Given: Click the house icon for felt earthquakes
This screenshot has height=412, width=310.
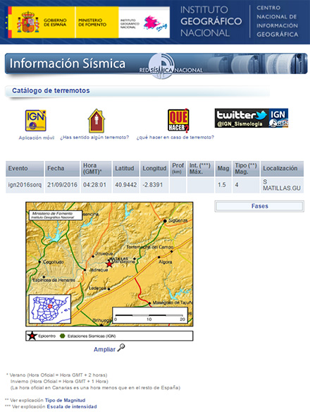Looking at the screenshot, I should click(97, 121).
